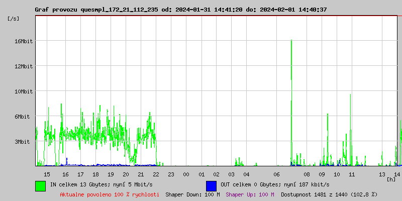The width and height of the screenshot is (402, 201).
Task: Select the 12Mbit y-axis label
Action: tap(23, 66)
